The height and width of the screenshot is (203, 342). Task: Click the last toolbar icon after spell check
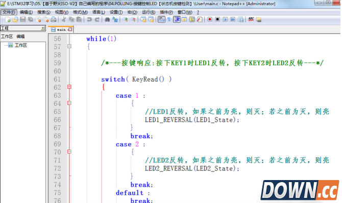point(259,19)
